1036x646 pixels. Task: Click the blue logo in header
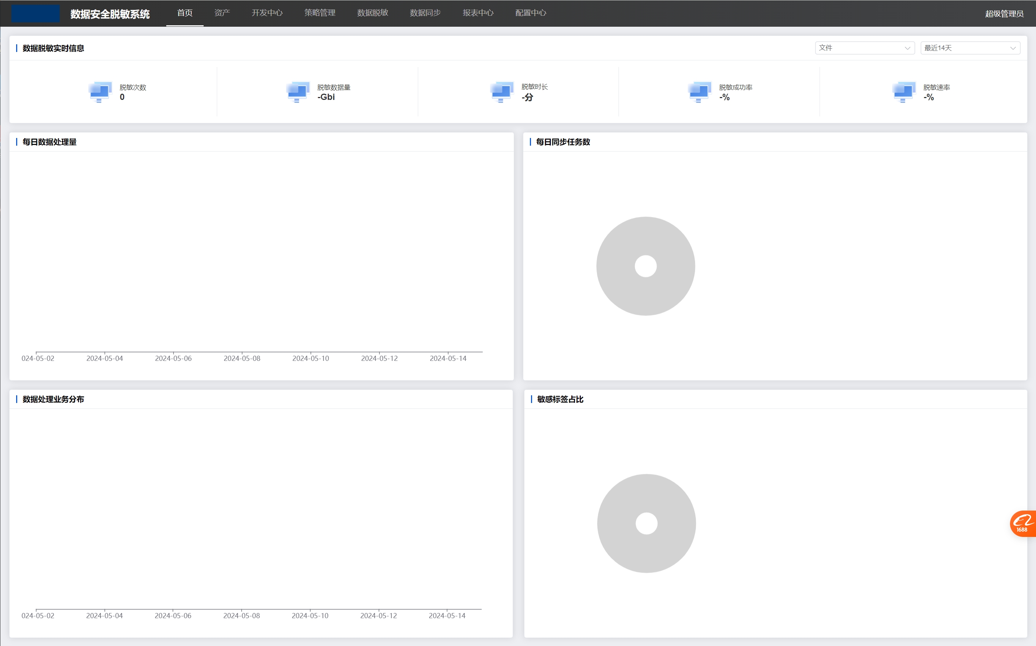[36, 13]
